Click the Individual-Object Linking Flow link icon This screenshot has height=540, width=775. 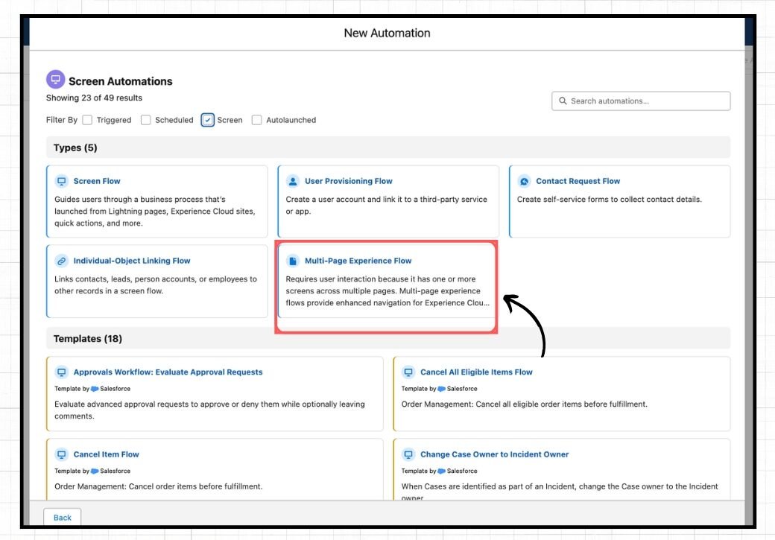pos(62,261)
